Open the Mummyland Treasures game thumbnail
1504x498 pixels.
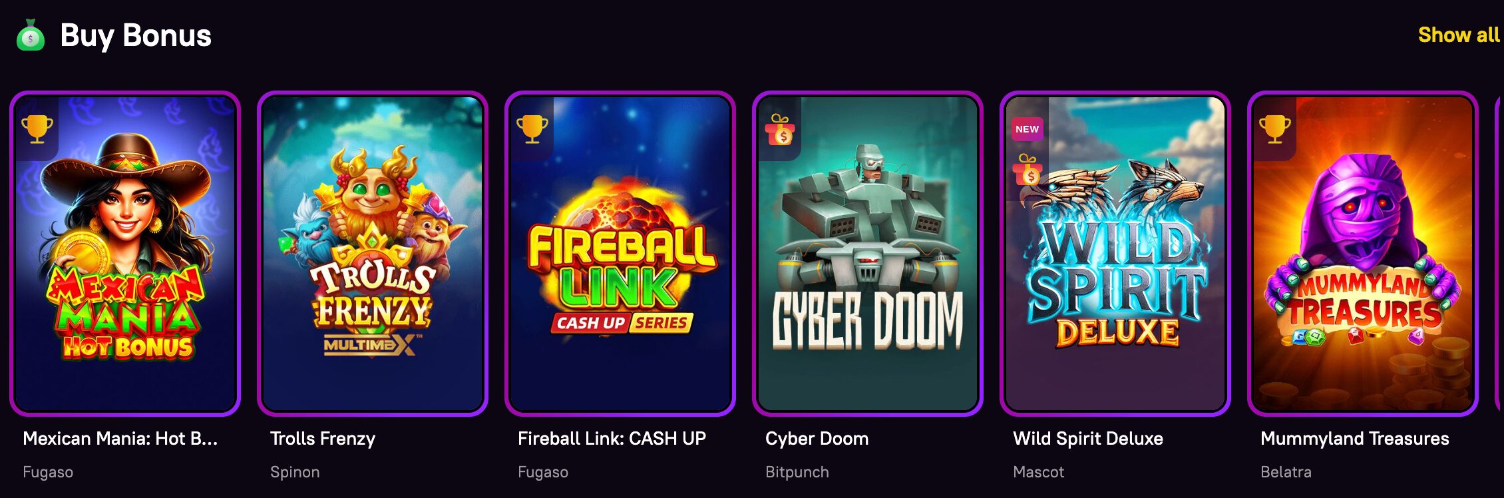[1363, 254]
